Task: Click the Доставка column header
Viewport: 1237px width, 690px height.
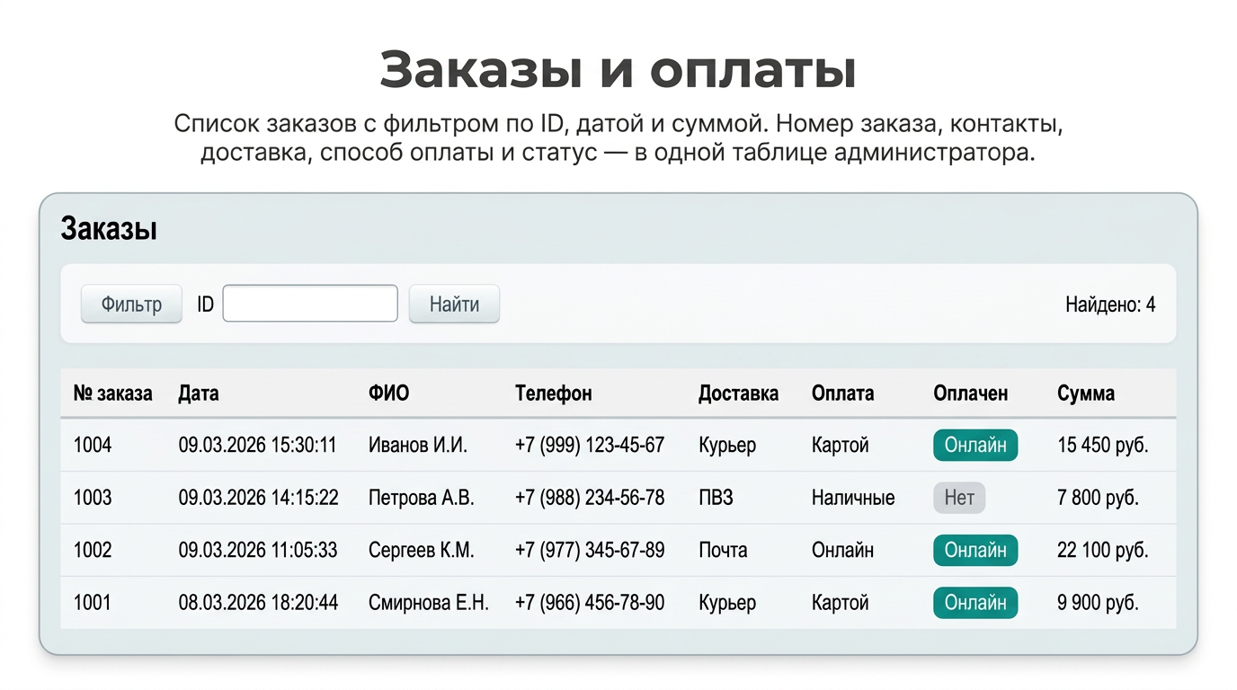Action: coord(738,394)
